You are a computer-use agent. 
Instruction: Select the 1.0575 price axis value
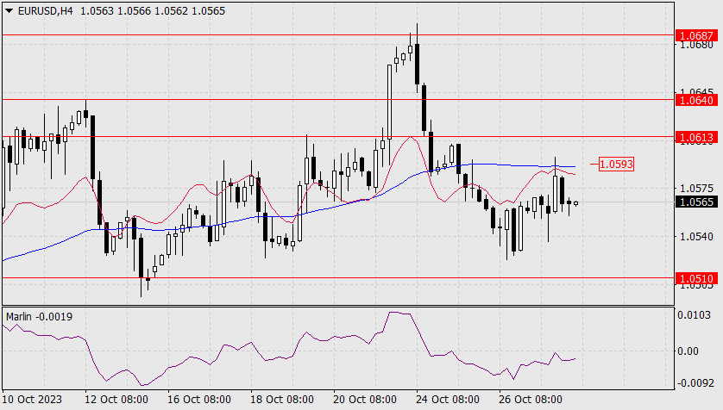696,189
